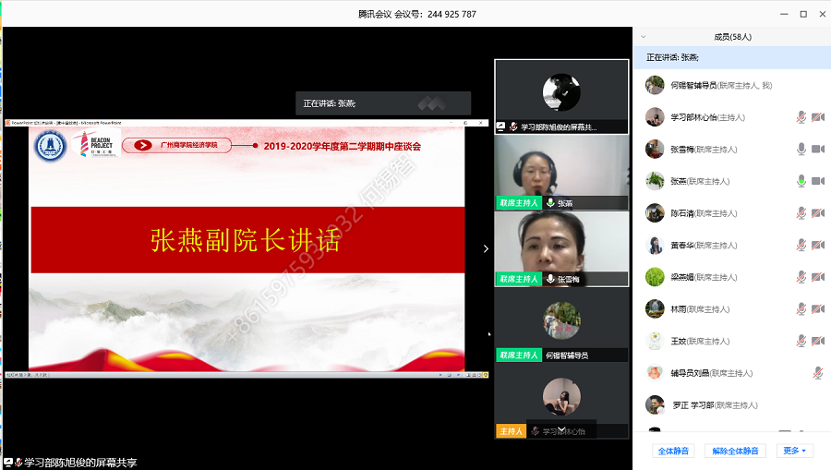Click 梁燕媚's camera-off icon
831x470 pixels.
pos(817,277)
